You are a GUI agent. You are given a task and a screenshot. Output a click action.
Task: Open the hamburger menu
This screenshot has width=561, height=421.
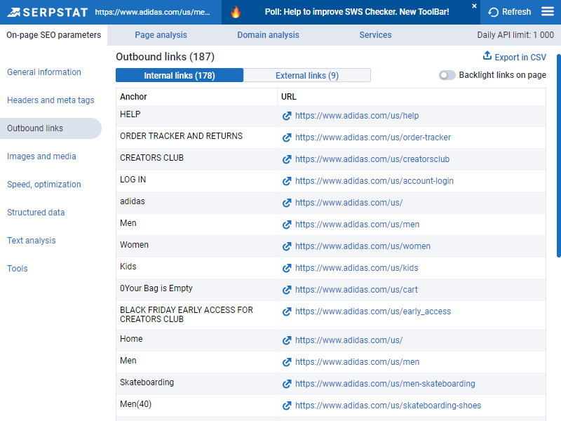[x=548, y=12]
